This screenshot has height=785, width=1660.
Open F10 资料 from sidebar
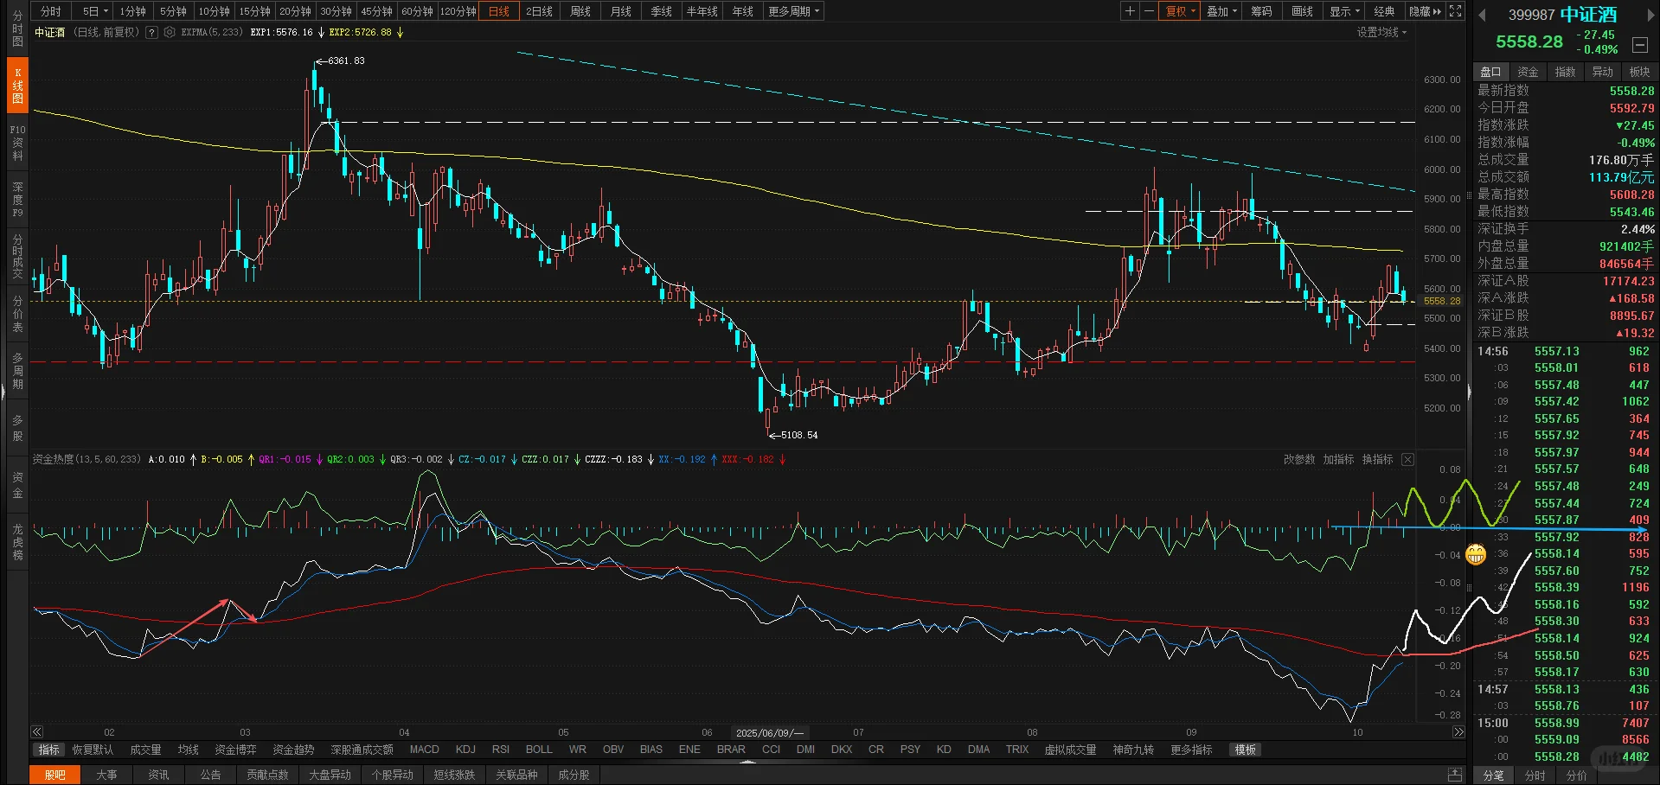(17, 143)
